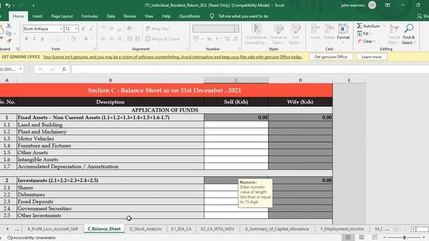Click the Wrap Text button

point(158,28)
